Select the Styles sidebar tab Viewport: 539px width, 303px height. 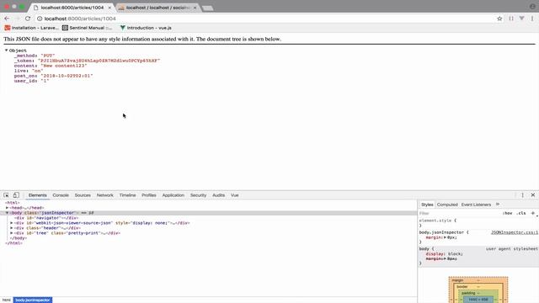(x=427, y=205)
